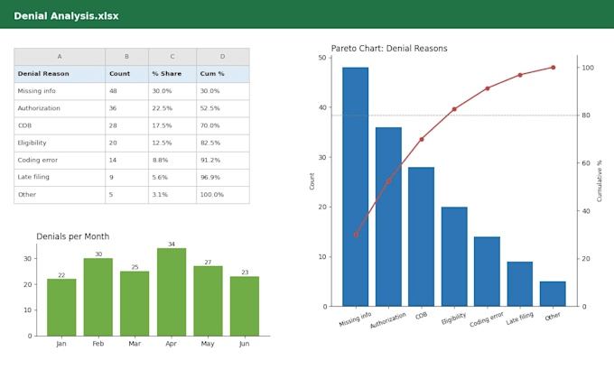
Task: Select the 'COB' table cell
Action: [60, 126]
